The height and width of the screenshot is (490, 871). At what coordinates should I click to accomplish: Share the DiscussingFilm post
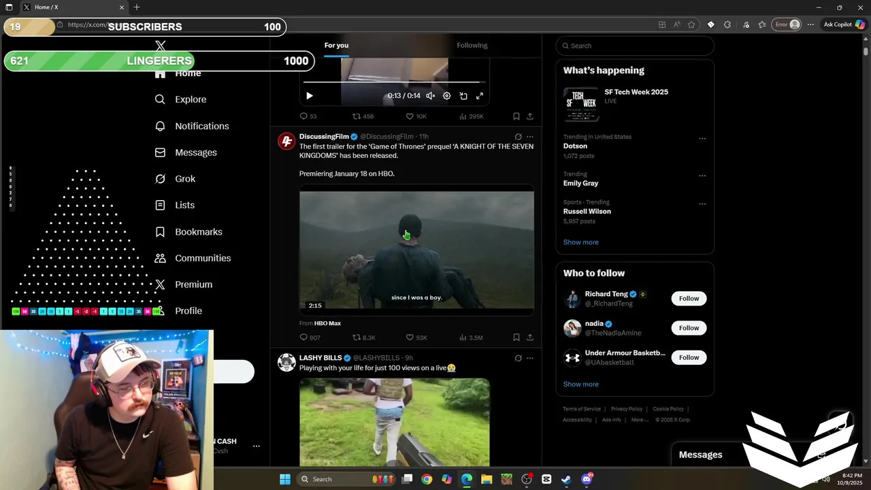tap(530, 338)
